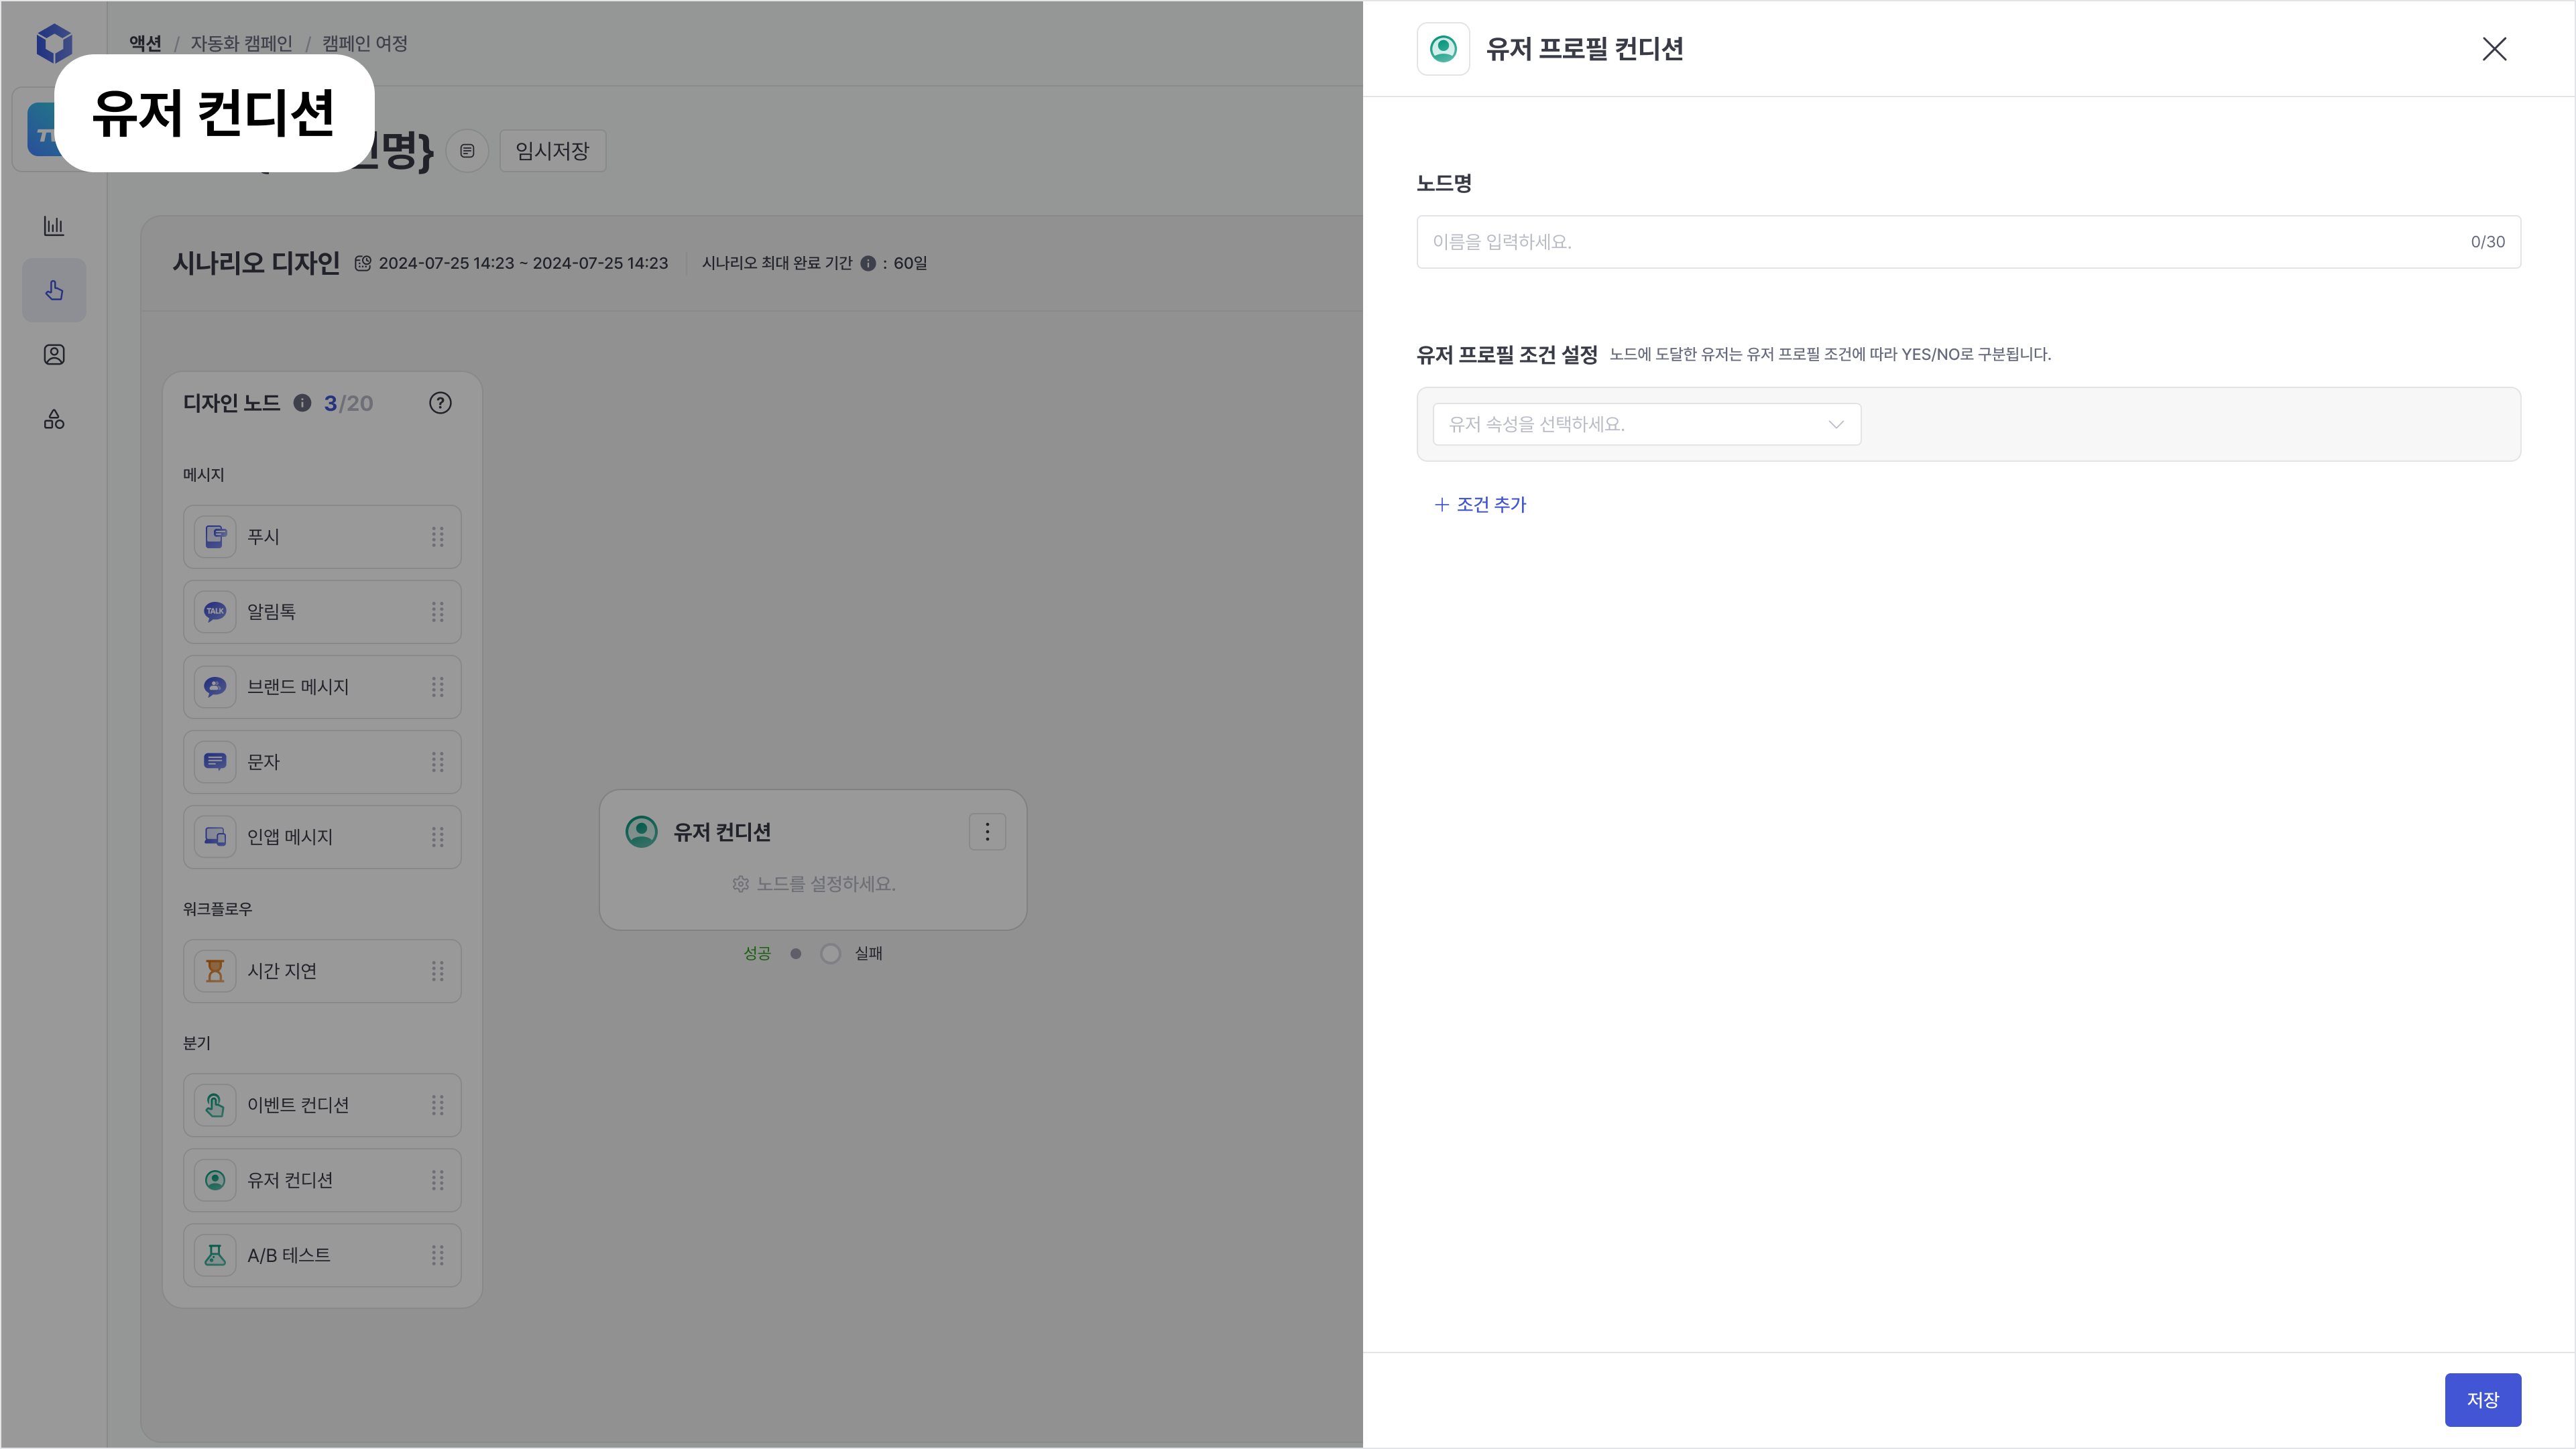Go to 자동화 캠페인 breadcrumb
This screenshot has height=1449, width=2576.
coord(241,44)
